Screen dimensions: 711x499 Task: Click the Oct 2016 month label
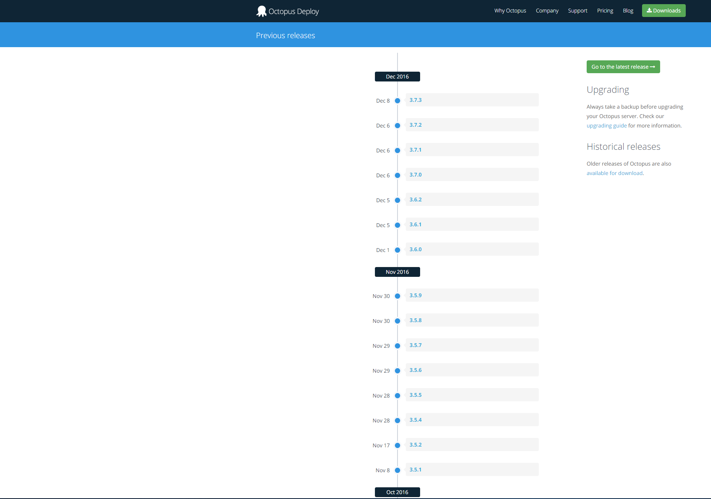pyautogui.click(x=397, y=492)
